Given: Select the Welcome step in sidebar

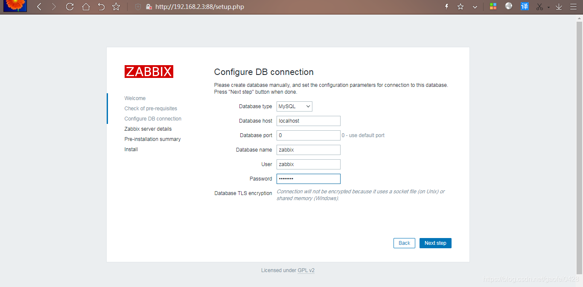Looking at the screenshot, I should coord(135,98).
